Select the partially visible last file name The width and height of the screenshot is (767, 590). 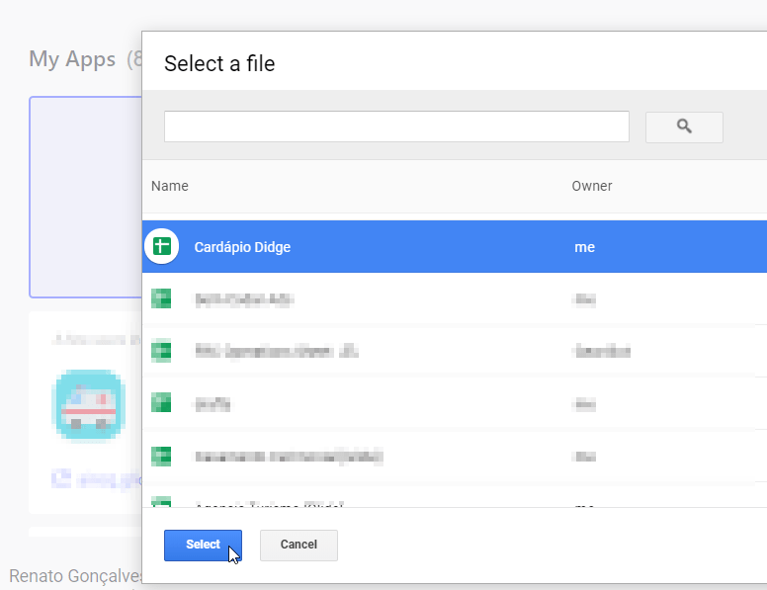(x=268, y=503)
